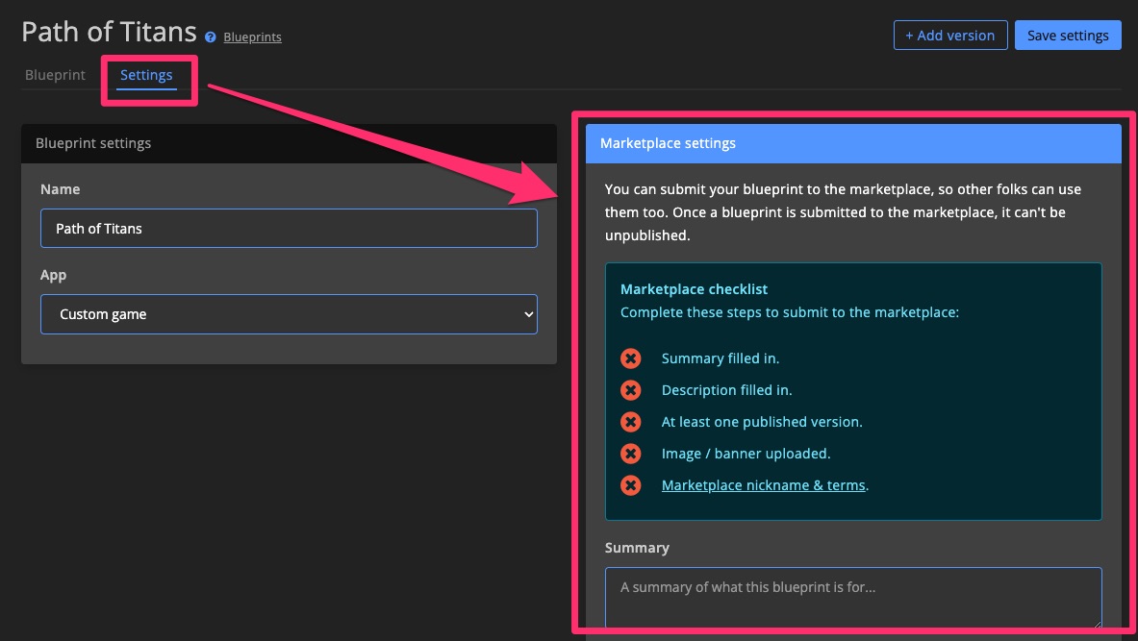Click the Marketplace settings header bar
Screen dimensions: 1138x641
click(x=852, y=142)
